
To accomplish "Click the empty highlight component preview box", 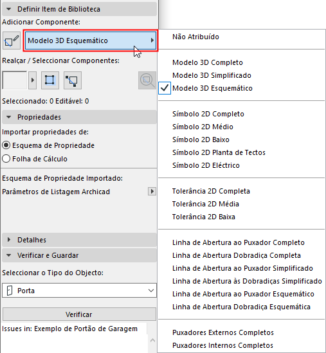I will [15, 80].
